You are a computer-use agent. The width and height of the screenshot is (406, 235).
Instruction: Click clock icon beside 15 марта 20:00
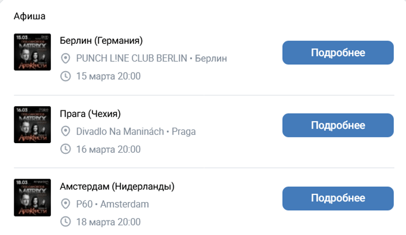click(x=65, y=77)
